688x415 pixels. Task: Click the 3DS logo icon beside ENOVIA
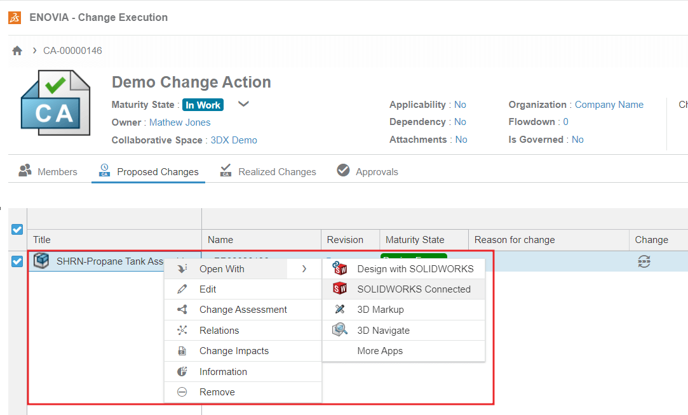[x=15, y=18]
